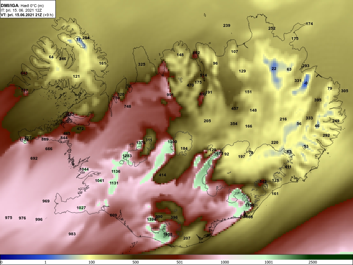Select the map value 293
The width and height of the screenshot is (353, 265).
[306, 66]
